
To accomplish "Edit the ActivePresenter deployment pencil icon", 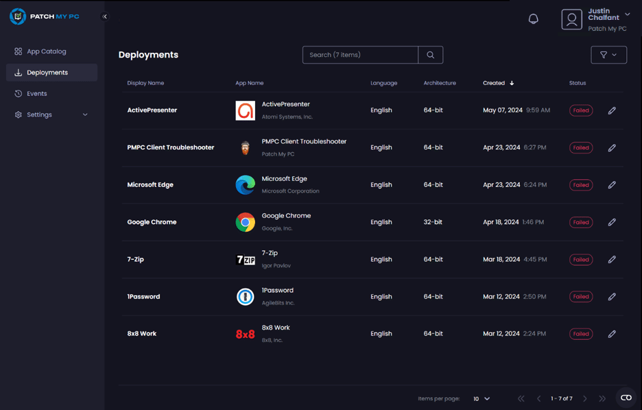I will coord(612,110).
